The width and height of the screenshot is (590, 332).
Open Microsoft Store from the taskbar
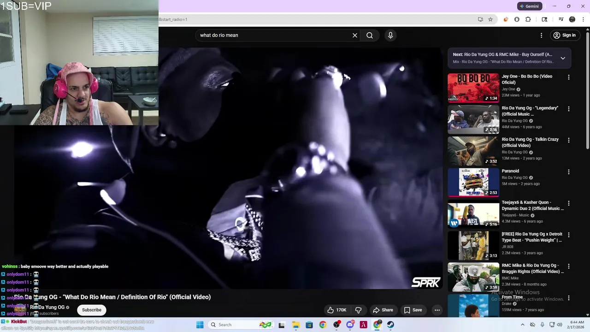point(309,325)
